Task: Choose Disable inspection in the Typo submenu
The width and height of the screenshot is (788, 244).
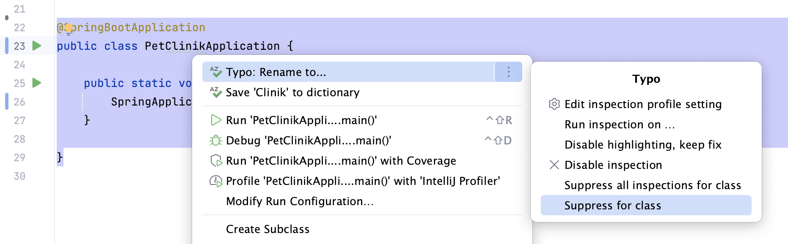Action: [646, 165]
